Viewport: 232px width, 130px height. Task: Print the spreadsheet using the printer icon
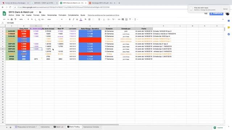click(x=12, y=19)
